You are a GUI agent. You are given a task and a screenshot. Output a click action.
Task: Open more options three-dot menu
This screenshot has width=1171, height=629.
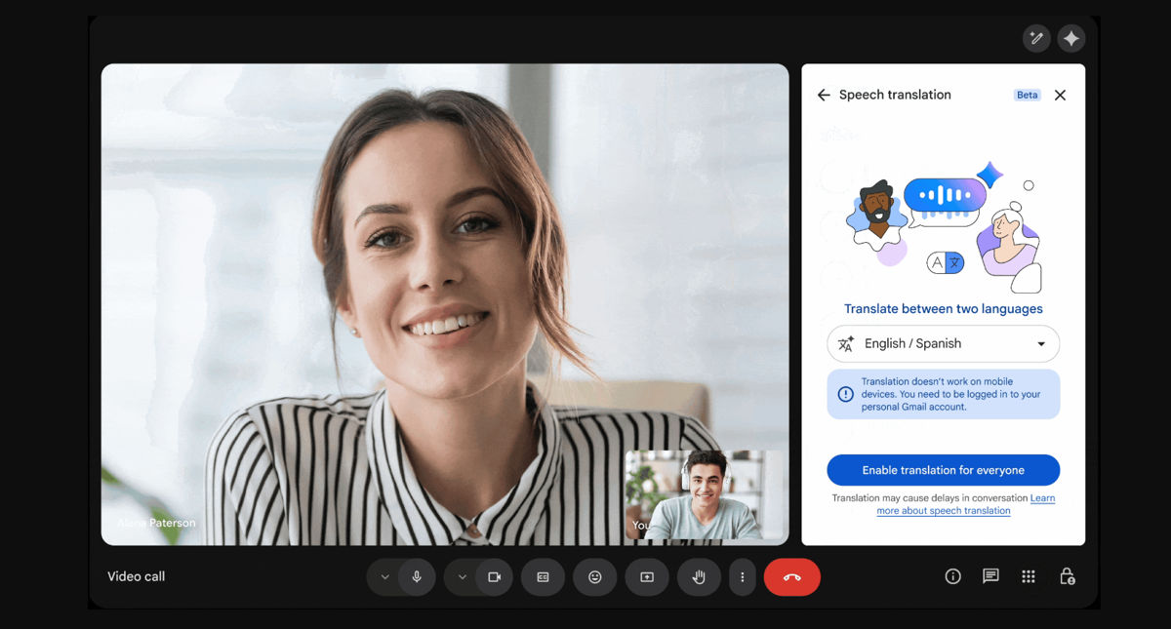(743, 577)
